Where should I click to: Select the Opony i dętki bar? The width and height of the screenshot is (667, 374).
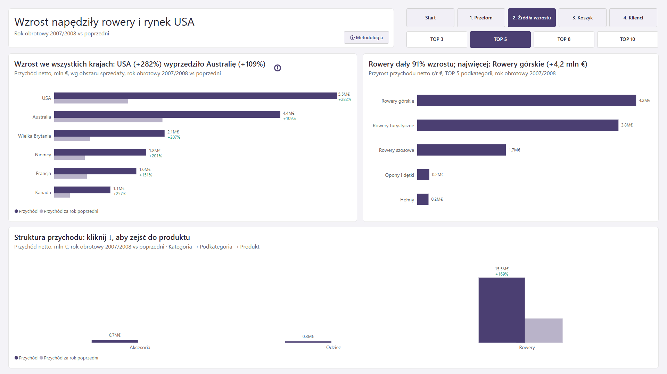click(423, 175)
